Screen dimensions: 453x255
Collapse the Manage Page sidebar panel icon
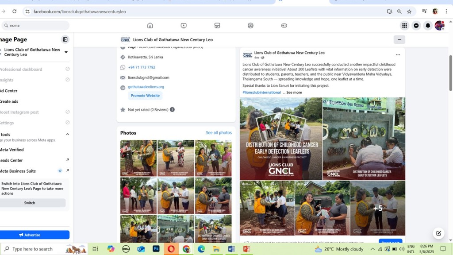click(x=65, y=39)
